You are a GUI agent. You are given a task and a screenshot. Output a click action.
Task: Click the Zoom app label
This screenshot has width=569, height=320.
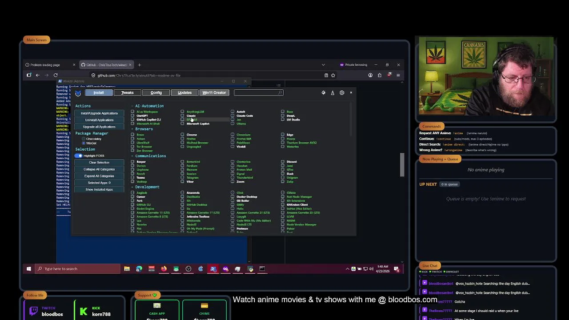240,182
